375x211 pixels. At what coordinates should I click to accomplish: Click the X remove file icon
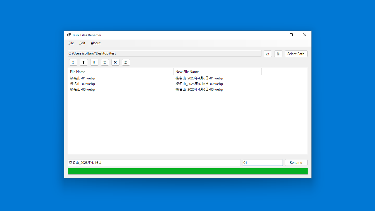[x=115, y=62]
